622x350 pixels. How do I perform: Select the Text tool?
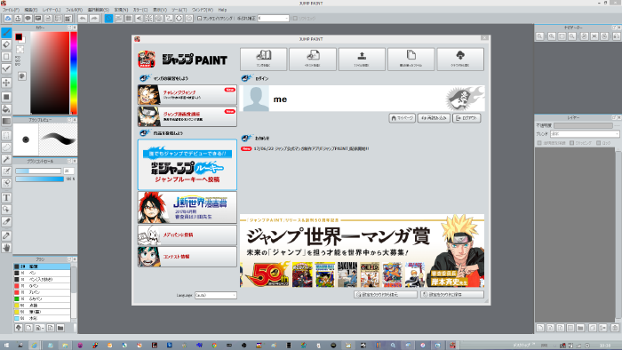[x=6, y=197]
